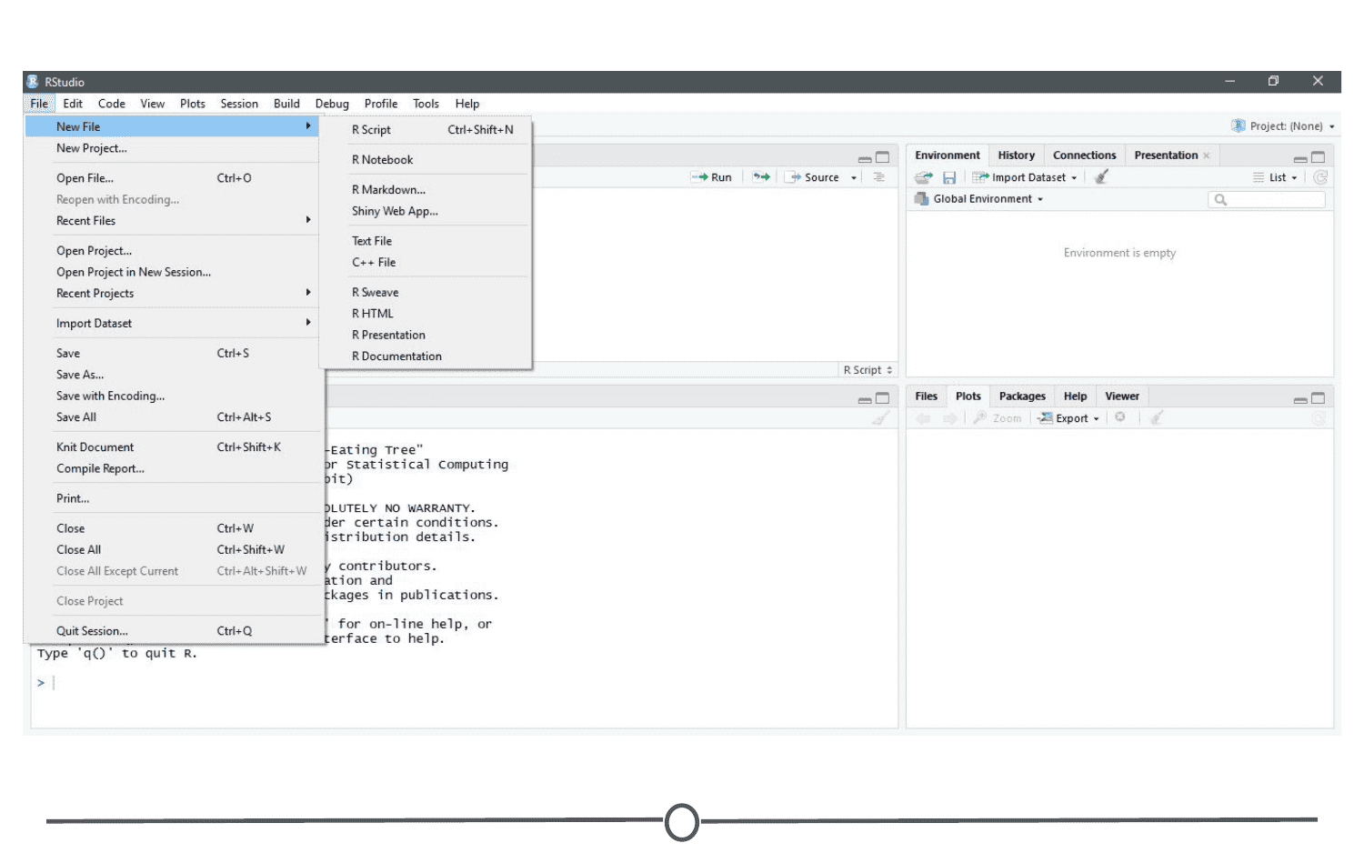Click the next plot arrow icon

point(949,418)
